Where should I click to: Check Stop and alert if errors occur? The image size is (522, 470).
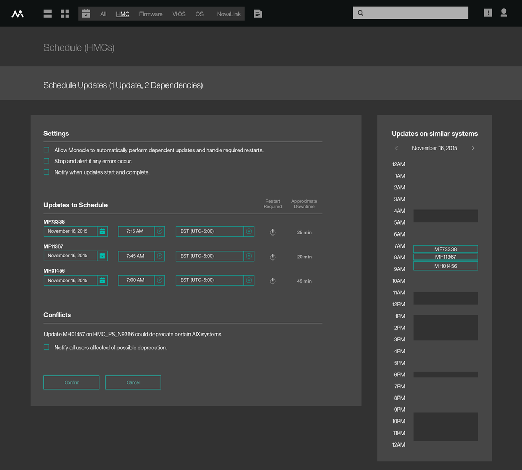pos(46,161)
